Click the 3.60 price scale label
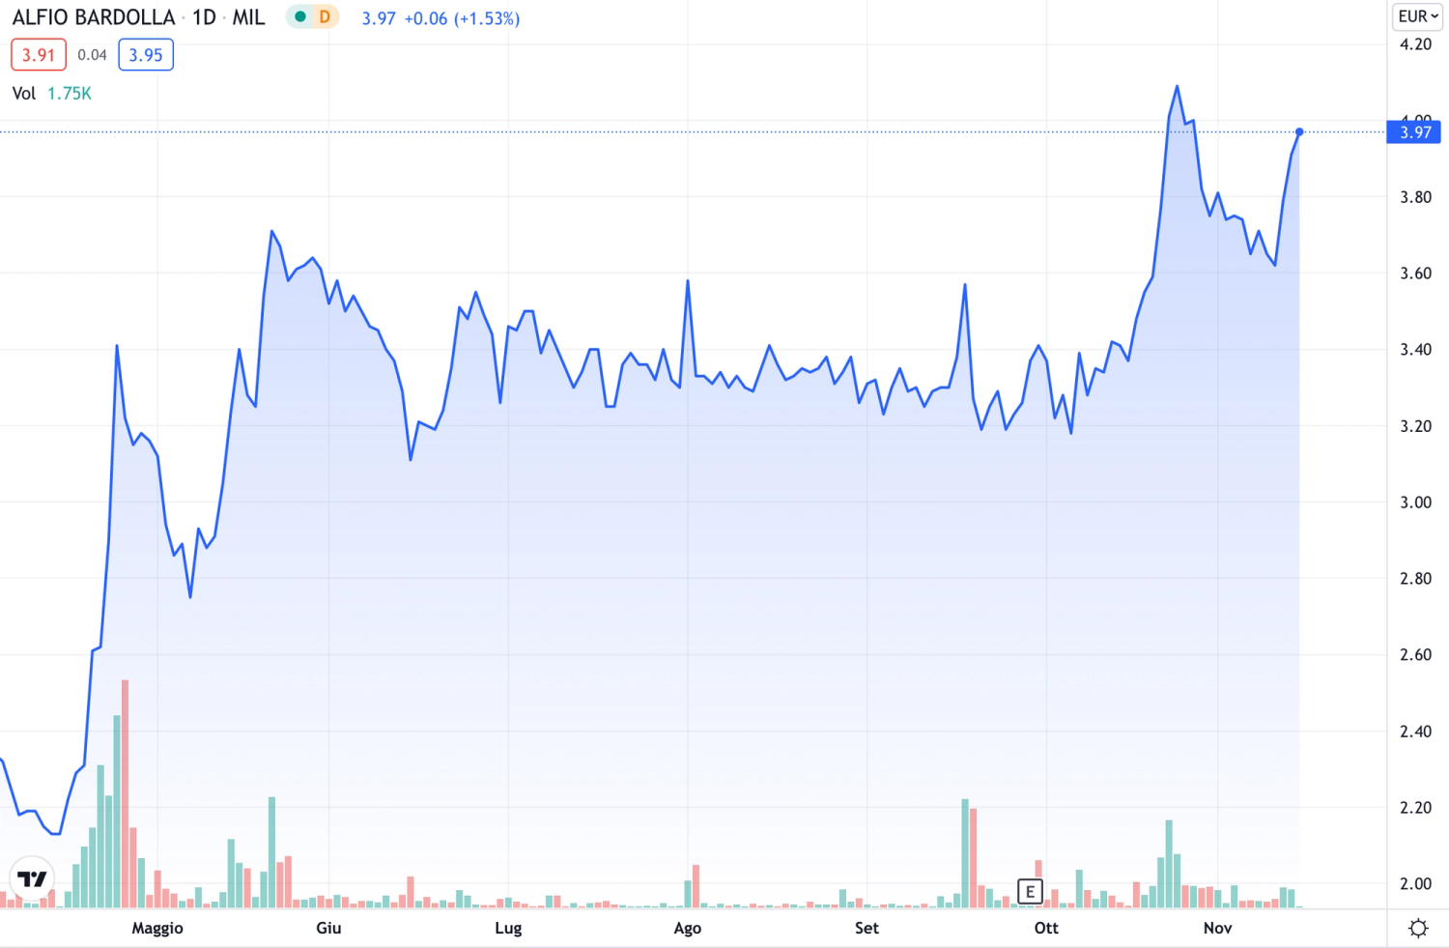This screenshot has width=1449, height=948. (1416, 273)
